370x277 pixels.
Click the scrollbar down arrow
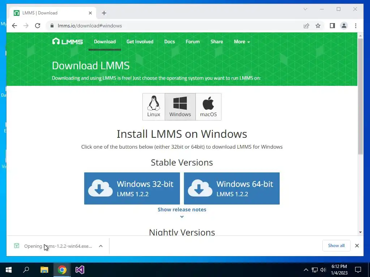coord(360,232)
